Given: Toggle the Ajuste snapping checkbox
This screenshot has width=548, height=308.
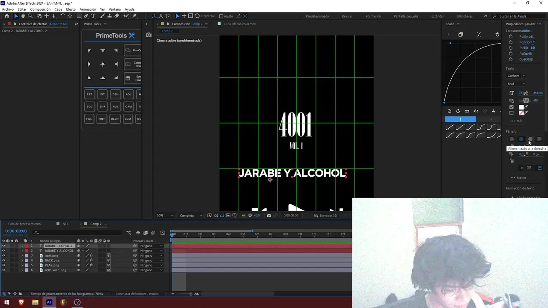Looking at the screenshot, I should pyautogui.click(x=221, y=16).
